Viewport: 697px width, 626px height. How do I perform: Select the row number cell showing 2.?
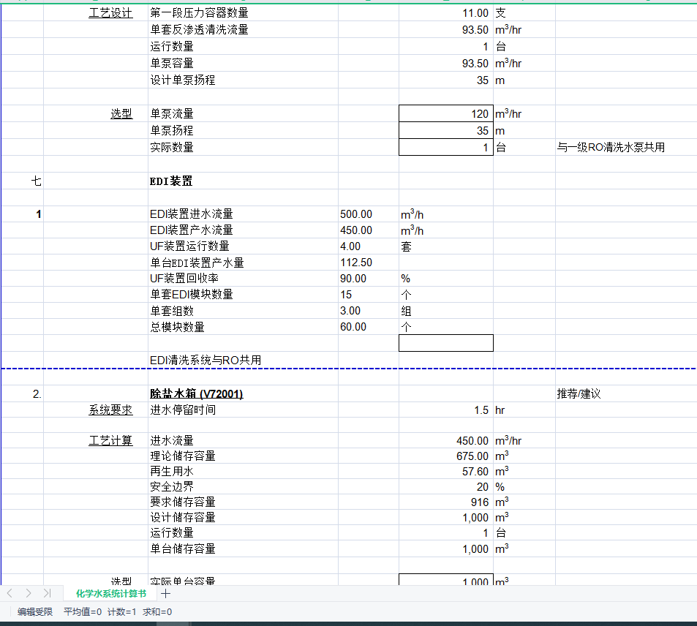22,393
